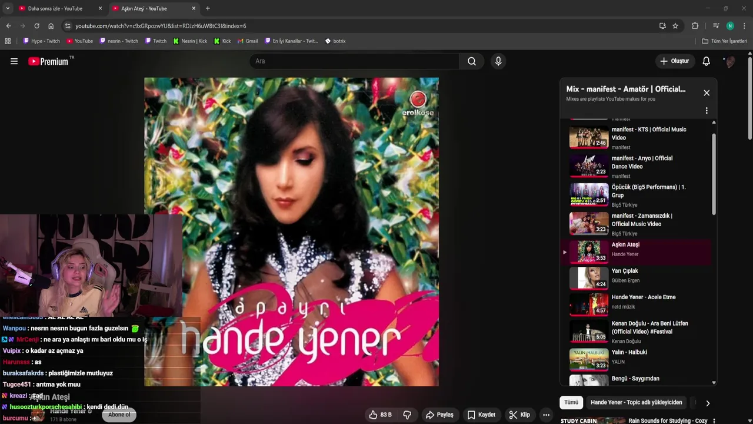
Task: Open the bookmarks apps grid icon
Action: click(x=8, y=41)
